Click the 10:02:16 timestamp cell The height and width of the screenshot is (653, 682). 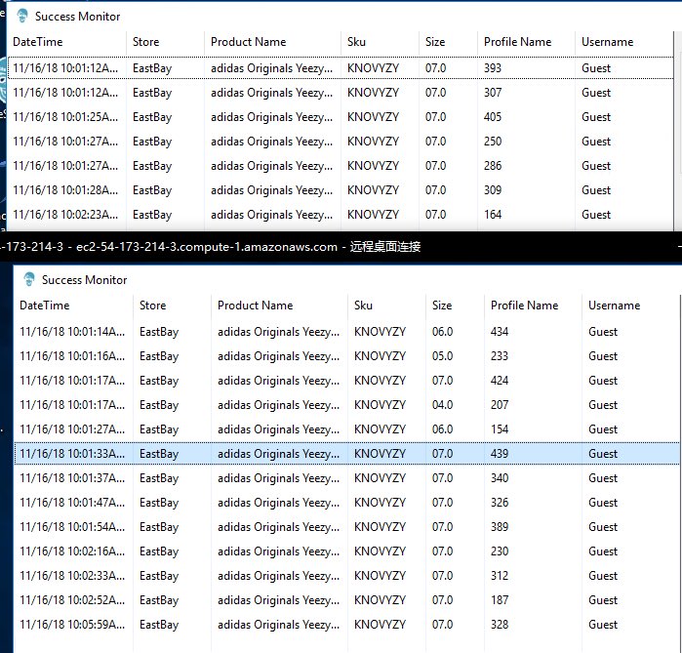tap(72, 551)
